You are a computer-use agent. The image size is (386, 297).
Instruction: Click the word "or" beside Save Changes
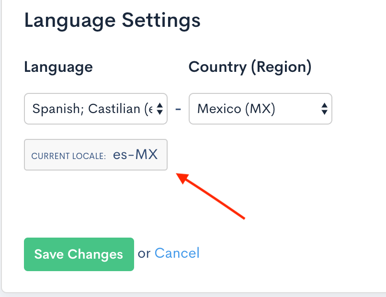[x=144, y=253]
